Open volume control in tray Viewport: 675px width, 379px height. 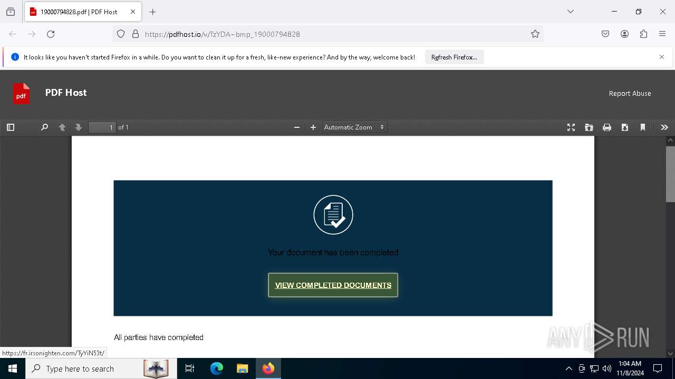pyautogui.click(x=607, y=368)
